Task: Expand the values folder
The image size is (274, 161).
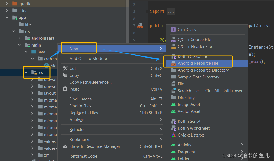Action: coord(32,141)
